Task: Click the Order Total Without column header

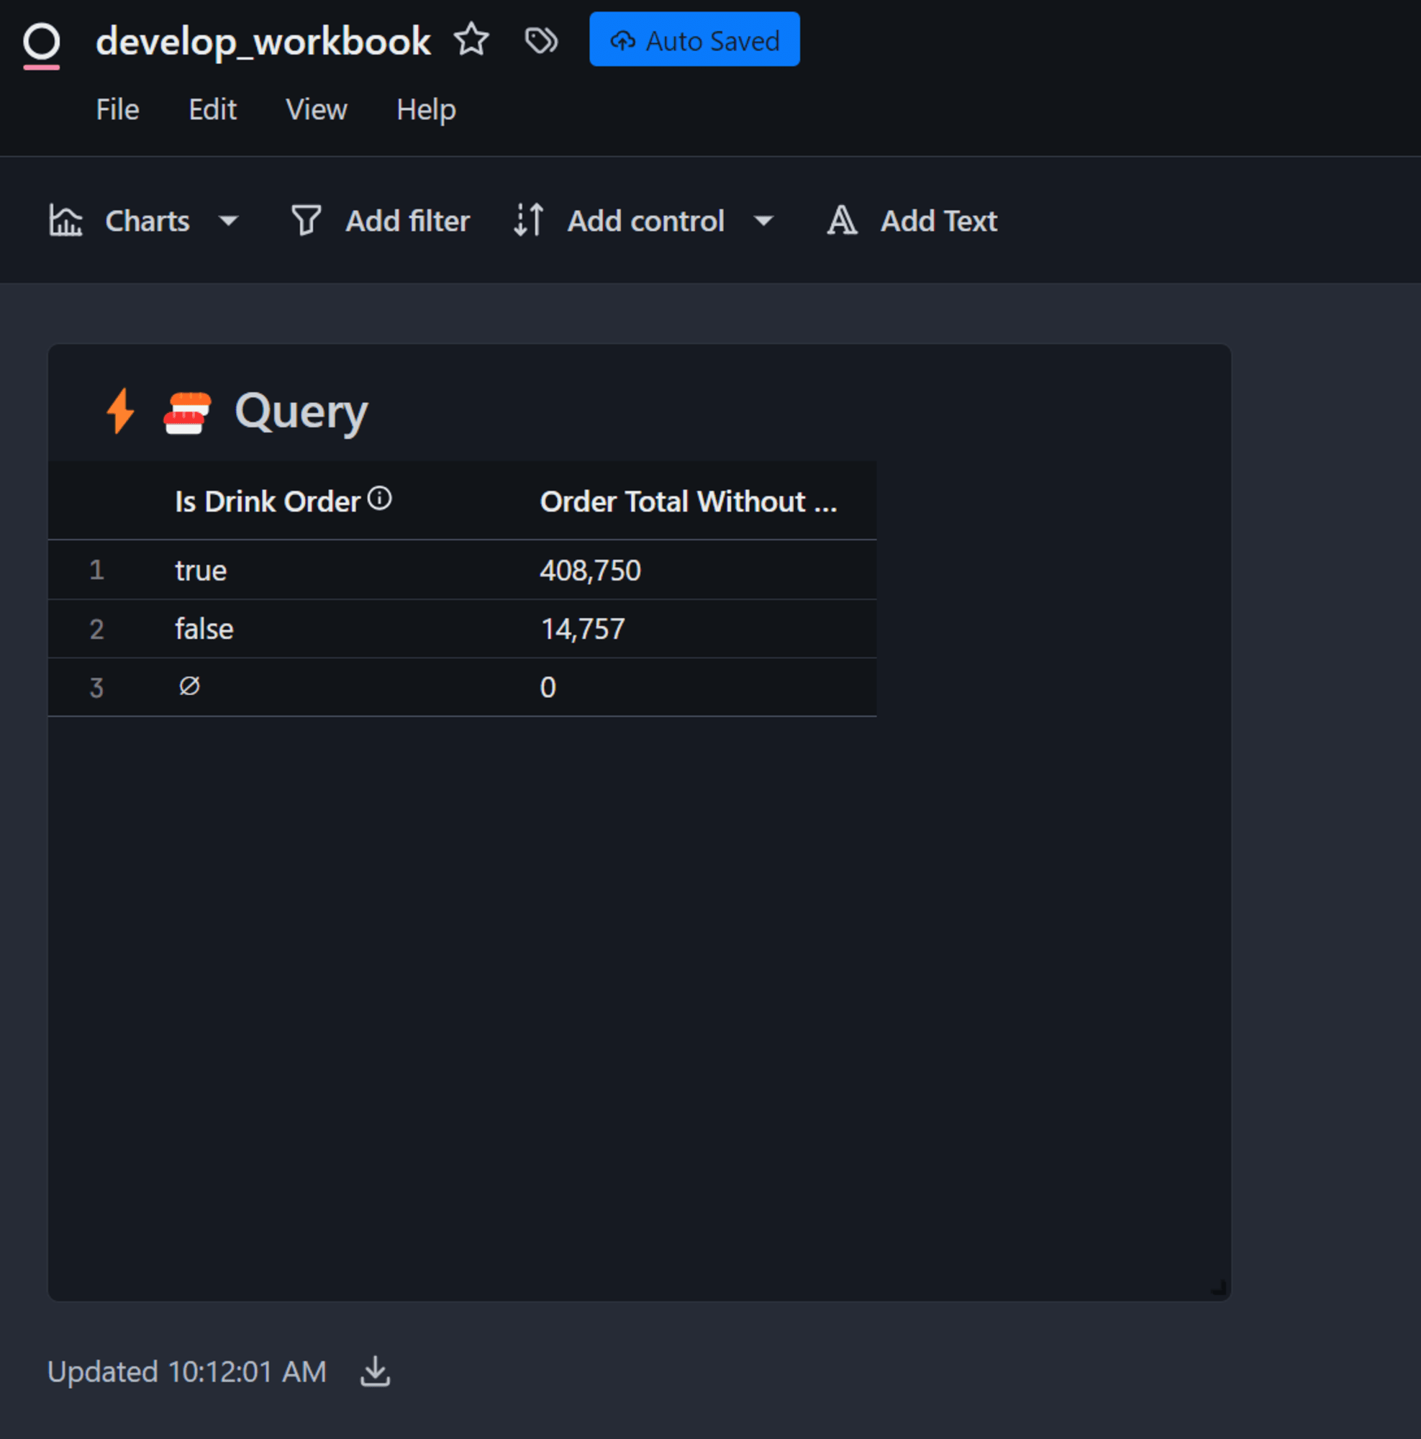Action: click(688, 502)
